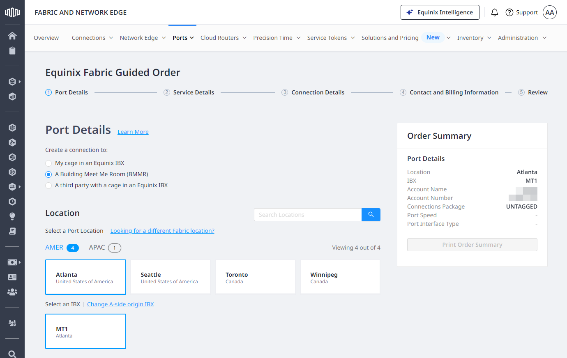The width and height of the screenshot is (567, 358).
Task: Click the UNTAGGED value in Order Summary
Action: click(x=522, y=207)
